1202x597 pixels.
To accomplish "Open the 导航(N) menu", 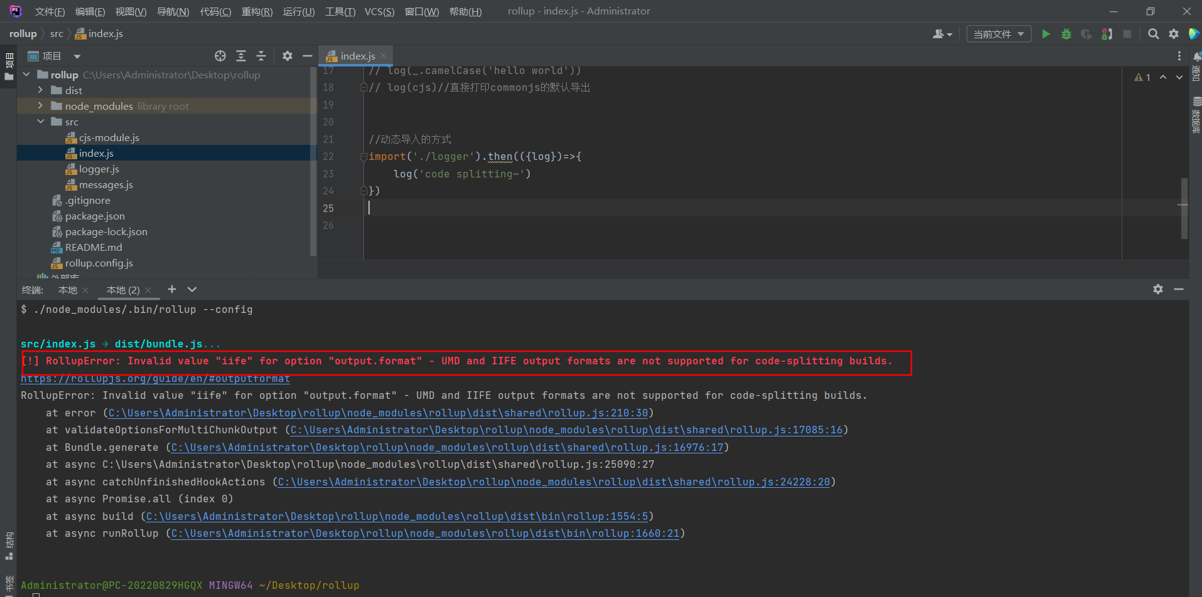I will (x=173, y=11).
